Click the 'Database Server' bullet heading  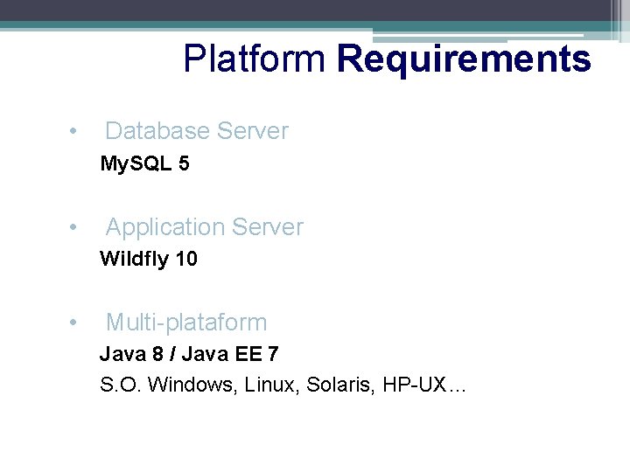point(197,131)
